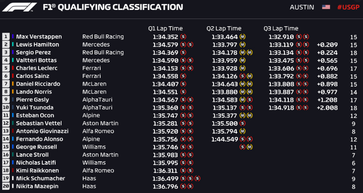
Task: Open Lewis Hamilton's driver name
Action: pyautogui.click(x=38, y=45)
